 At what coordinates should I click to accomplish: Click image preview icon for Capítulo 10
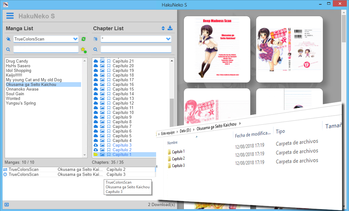pos(102,113)
